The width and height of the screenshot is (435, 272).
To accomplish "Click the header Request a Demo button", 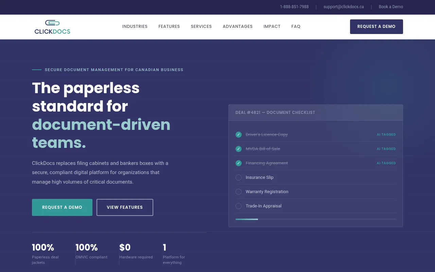I will click(377, 27).
